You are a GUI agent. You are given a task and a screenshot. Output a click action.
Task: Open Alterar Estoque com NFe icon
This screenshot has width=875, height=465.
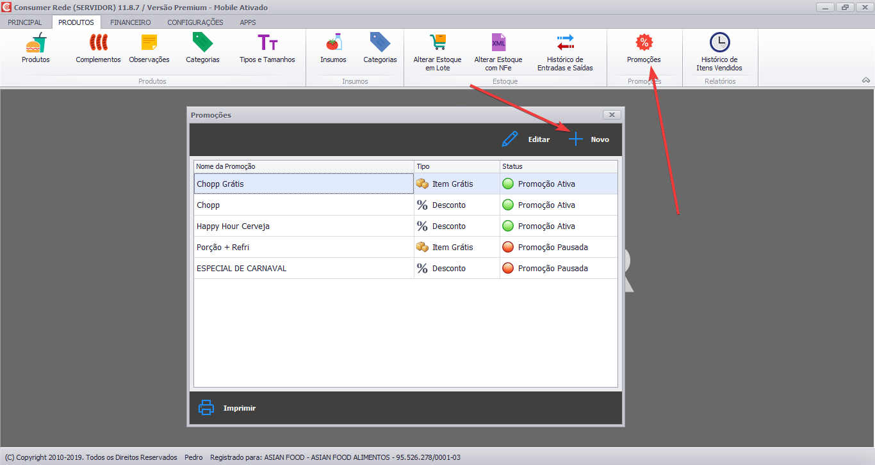pos(498,43)
